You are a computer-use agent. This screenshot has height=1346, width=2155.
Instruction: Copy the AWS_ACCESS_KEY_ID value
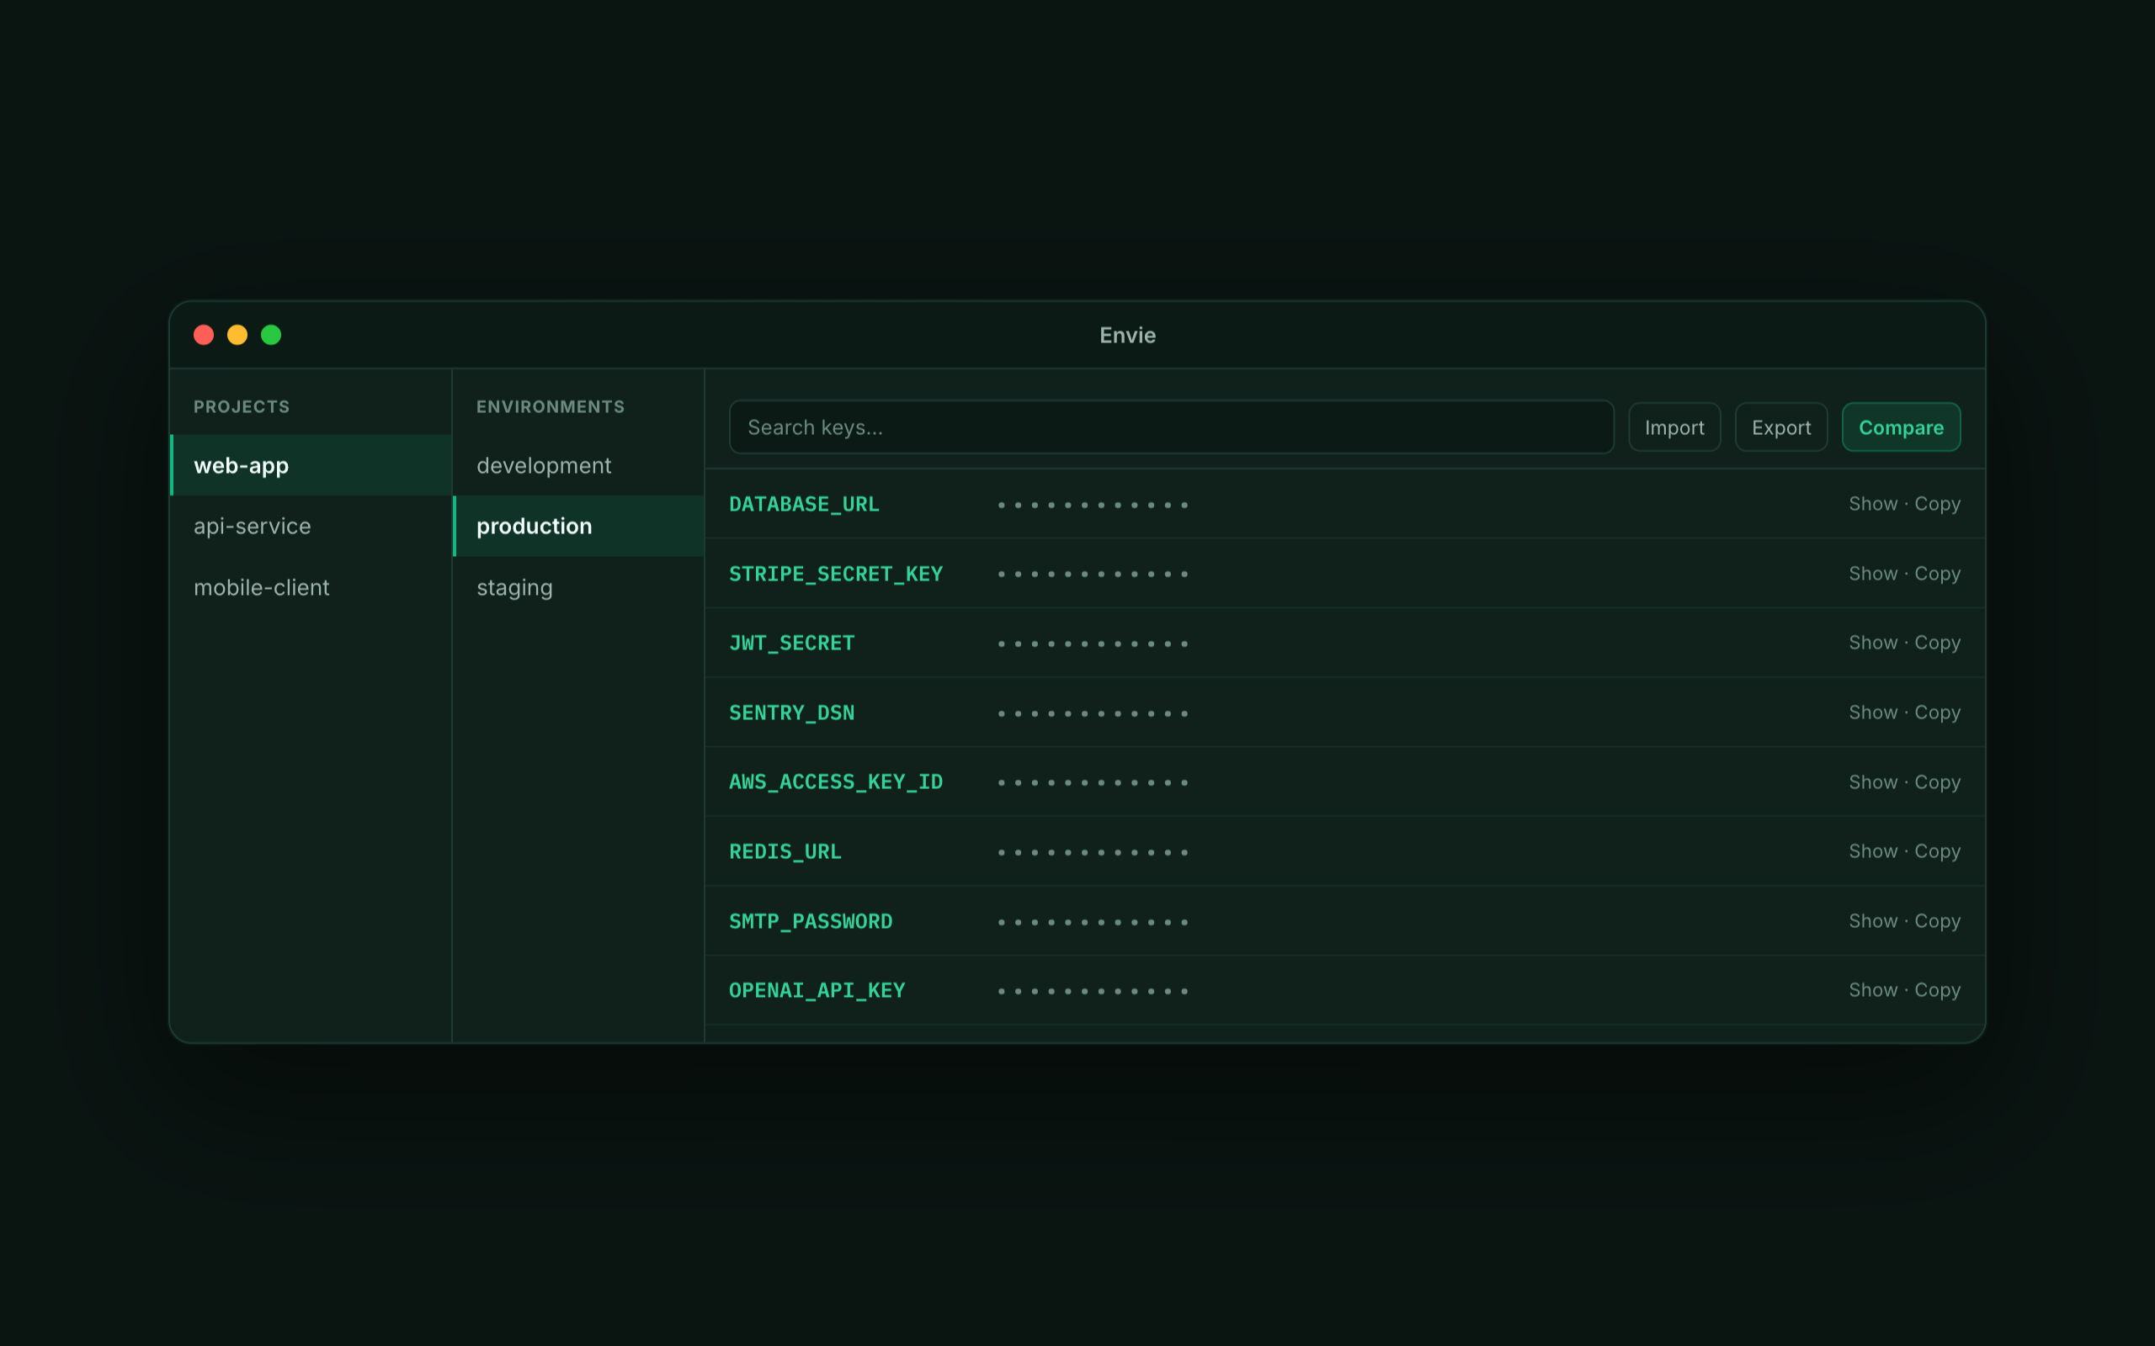(x=1938, y=782)
